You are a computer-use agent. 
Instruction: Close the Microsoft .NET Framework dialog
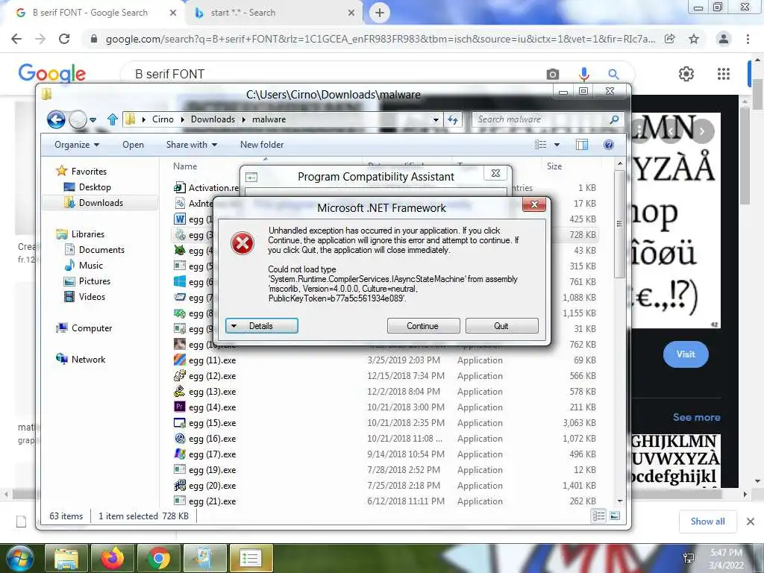click(x=534, y=204)
